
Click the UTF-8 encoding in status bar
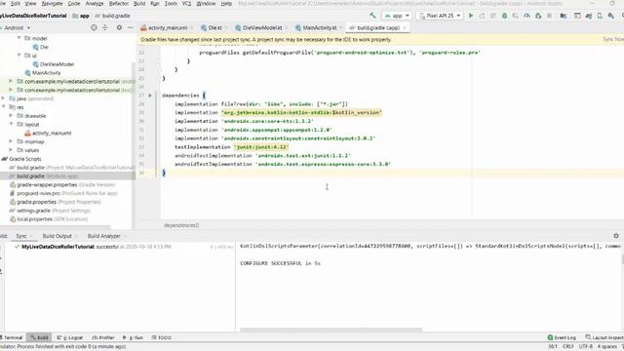pos(585,347)
